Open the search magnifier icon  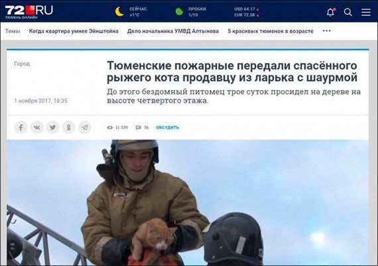coord(348,12)
